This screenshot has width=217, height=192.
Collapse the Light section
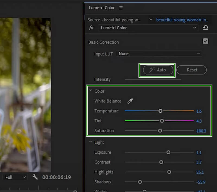90,142
